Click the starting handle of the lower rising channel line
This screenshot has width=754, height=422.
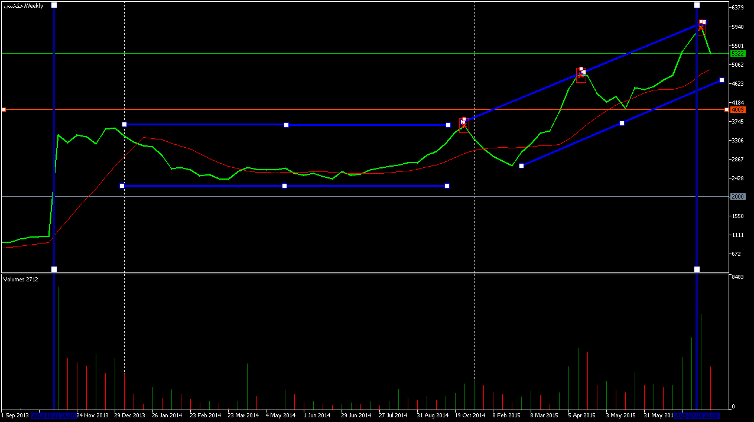click(x=521, y=165)
